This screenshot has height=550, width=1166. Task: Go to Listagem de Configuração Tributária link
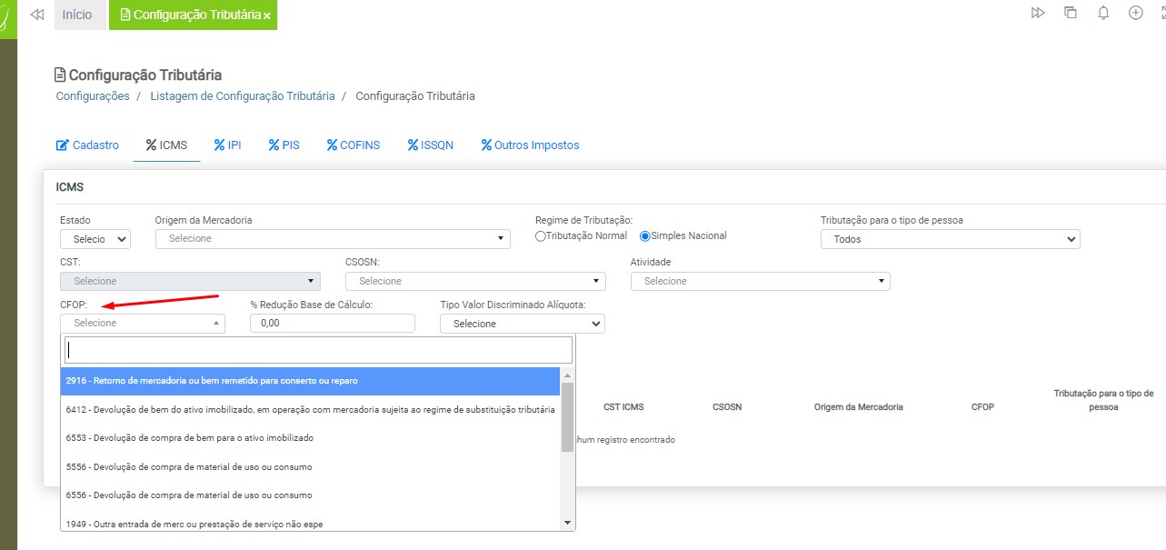point(242,95)
